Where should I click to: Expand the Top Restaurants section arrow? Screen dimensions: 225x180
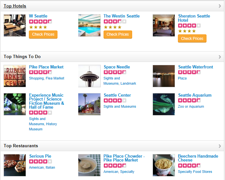[x=220, y=146]
